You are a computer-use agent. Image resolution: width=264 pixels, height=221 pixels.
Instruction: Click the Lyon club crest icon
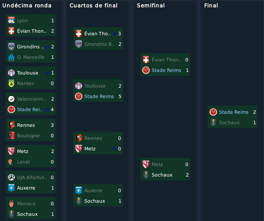coord(11,20)
